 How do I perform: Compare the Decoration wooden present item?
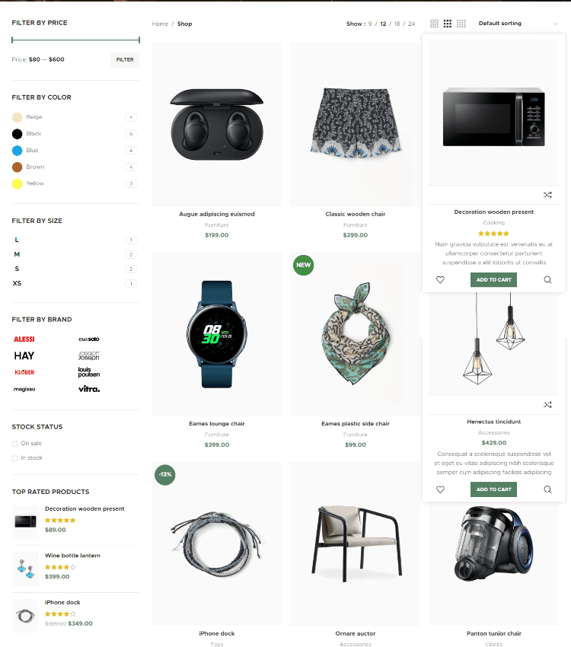547,195
